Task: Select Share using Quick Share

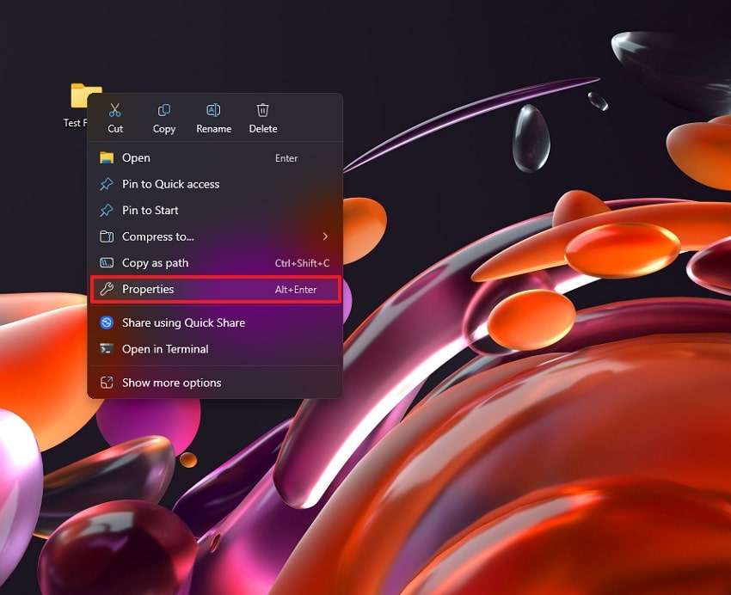Action: (x=215, y=322)
